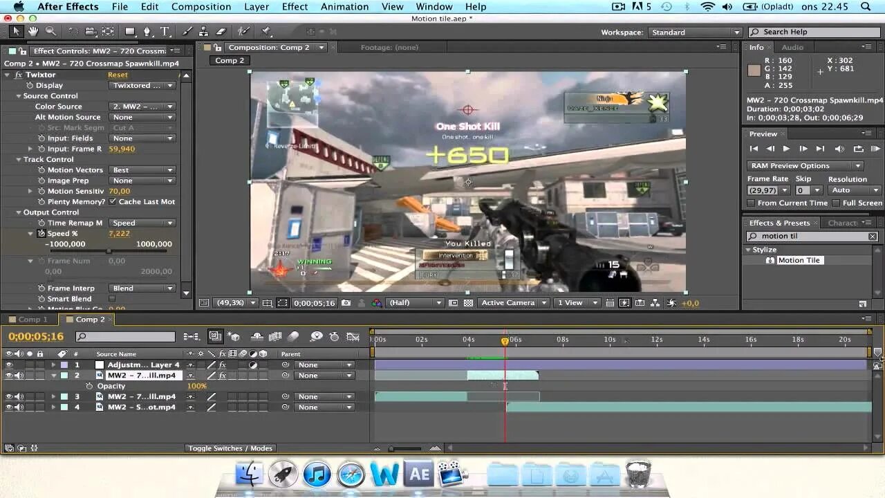Toggle Speed % stopwatch in Twixtor
The height and width of the screenshot is (498, 885).
(x=41, y=234)
